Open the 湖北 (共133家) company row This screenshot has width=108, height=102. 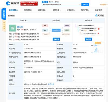coord(24,34)
